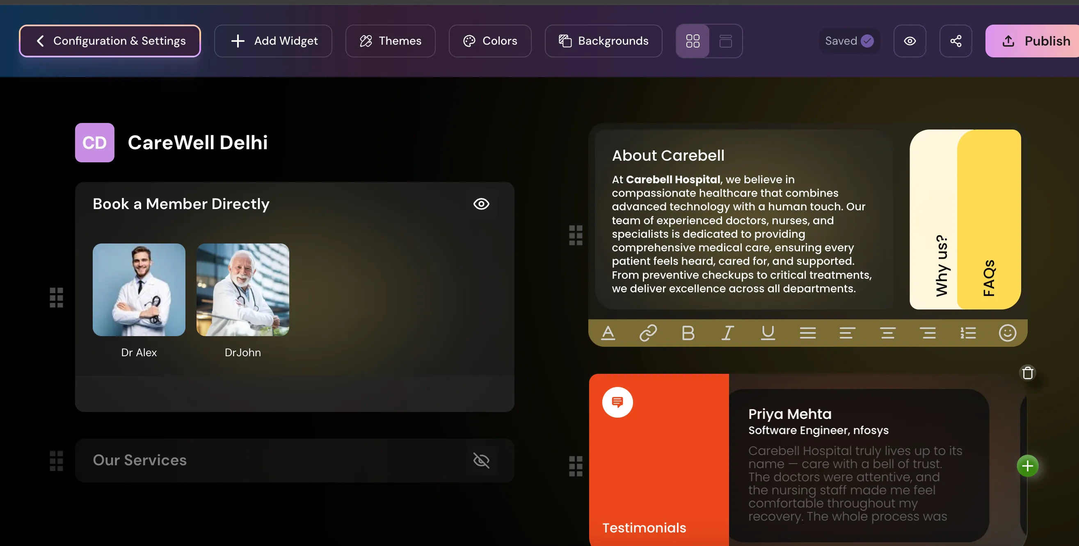Image resolution: width=1079 pixels, height=546 pixels.
Task: Open emoji picker in text toolbar
Action: (1007, 333)
